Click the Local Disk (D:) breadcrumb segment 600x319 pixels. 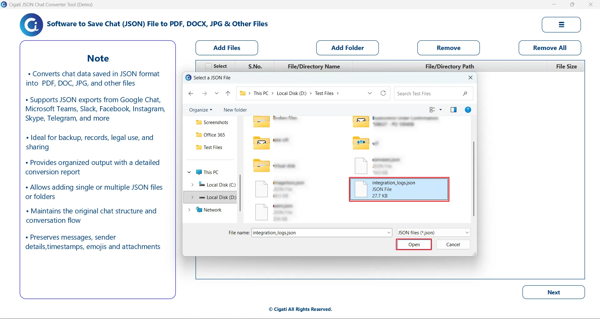tap(292, 93)
